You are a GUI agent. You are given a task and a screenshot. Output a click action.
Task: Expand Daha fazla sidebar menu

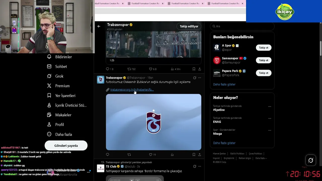(x=60, y=134)
